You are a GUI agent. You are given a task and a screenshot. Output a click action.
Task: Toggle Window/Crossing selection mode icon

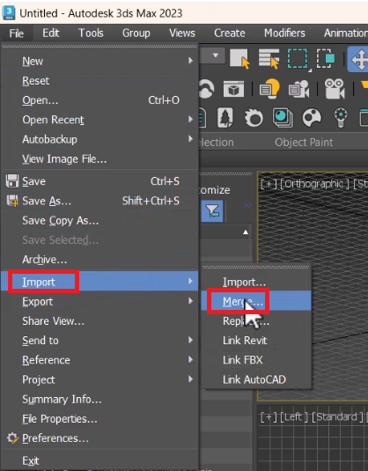[326, 59]
